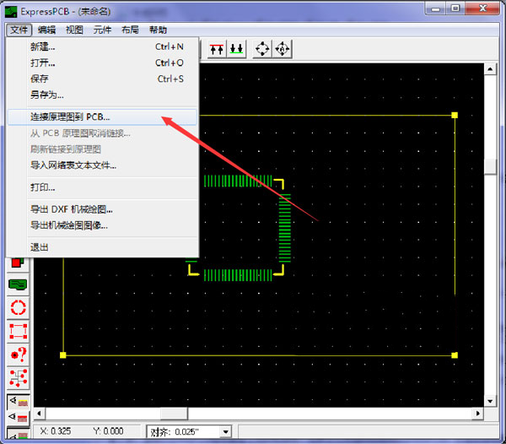The height and width of the screenshot is (444, 506).
Task: Choose 退出 to exit the application
Action: coord(102,247)
